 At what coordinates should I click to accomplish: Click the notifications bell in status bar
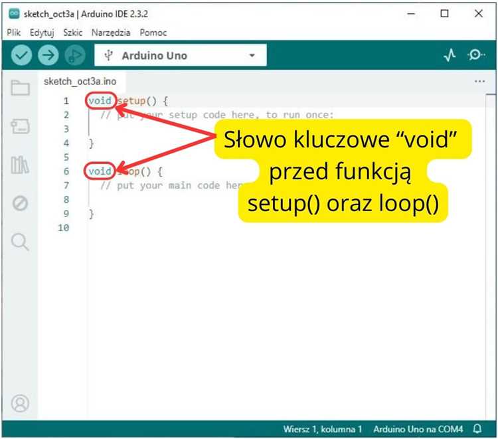[477, 429]
